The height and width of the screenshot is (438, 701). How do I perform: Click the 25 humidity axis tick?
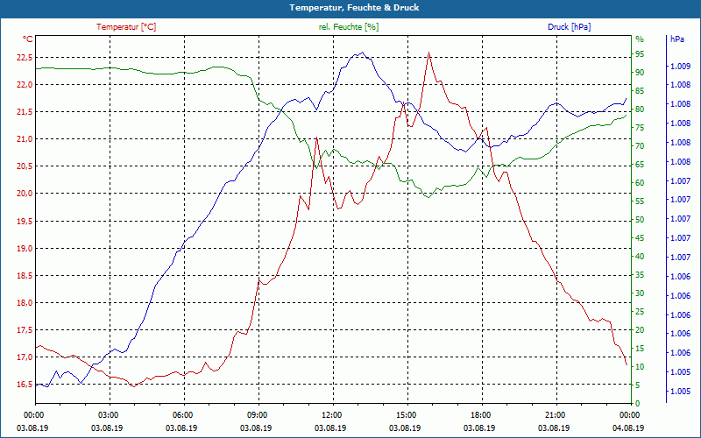coord(640,312)
